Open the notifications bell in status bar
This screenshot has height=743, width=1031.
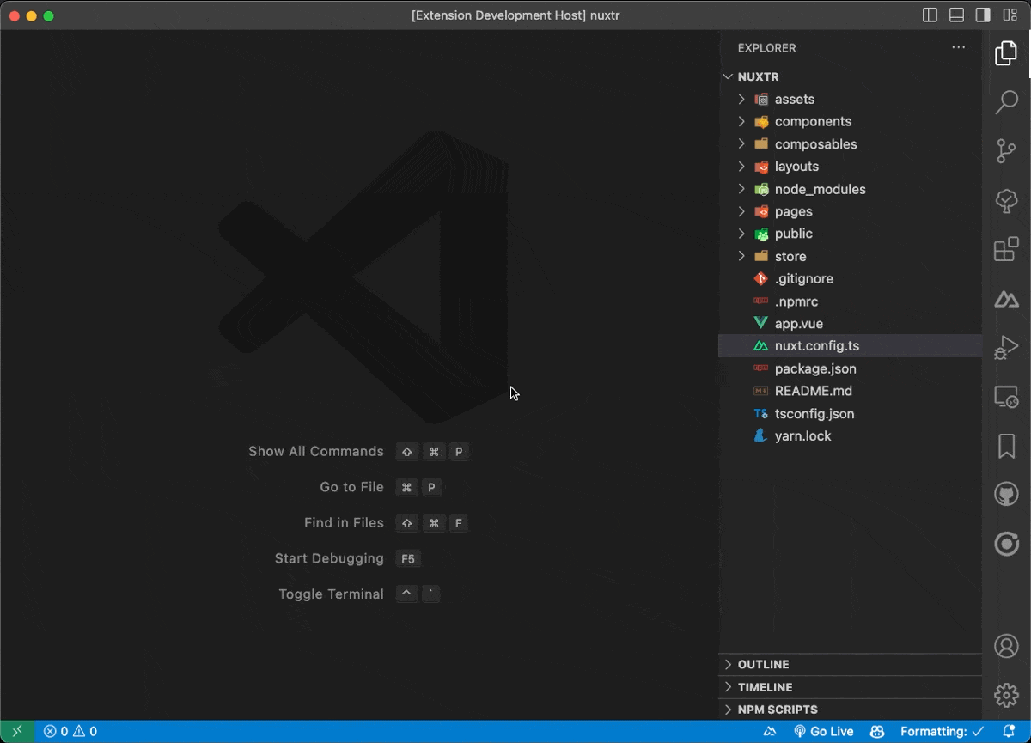tap(1009, 732)
